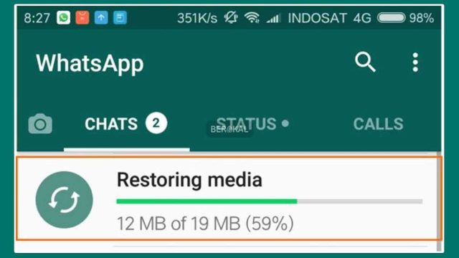Tap the blue upload arrow notification icon

click(101, 18)
